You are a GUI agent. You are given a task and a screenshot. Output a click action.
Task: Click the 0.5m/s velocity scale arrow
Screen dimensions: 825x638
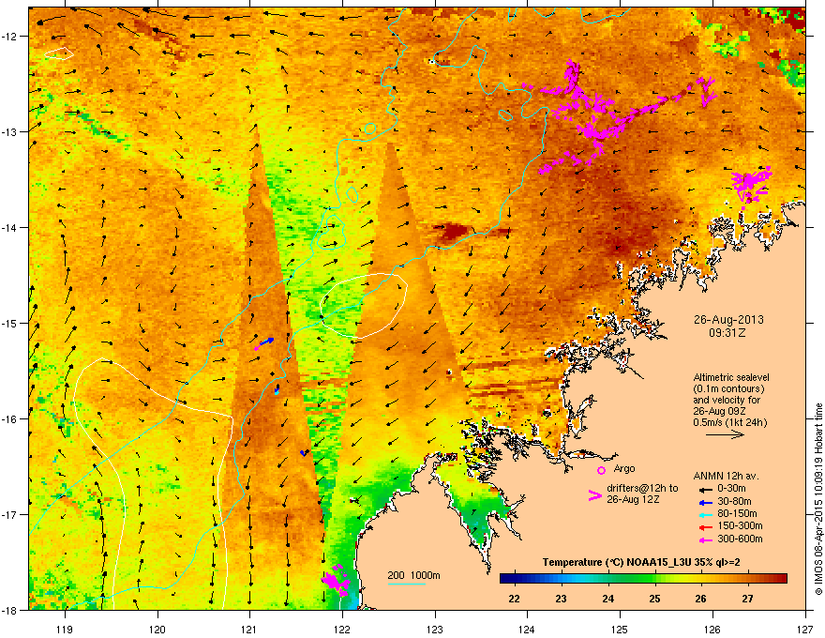pos(725,434)
